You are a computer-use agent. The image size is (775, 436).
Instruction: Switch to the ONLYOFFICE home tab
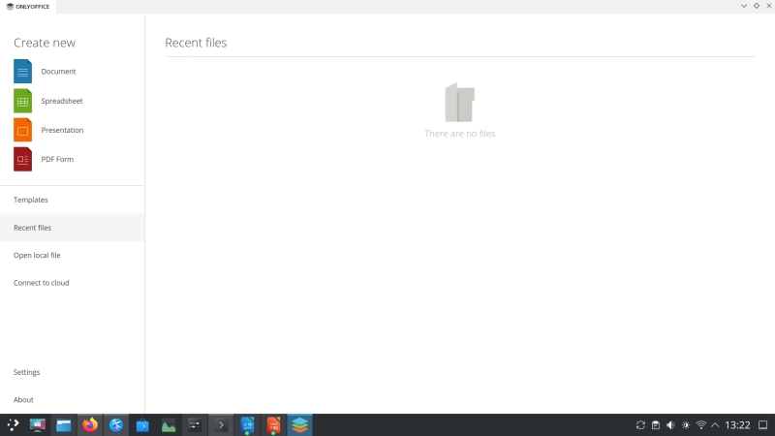point(28,7)
